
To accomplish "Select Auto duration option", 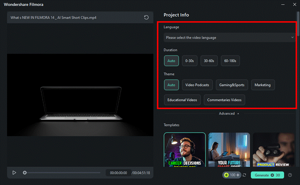I will (x=171, y=61).
